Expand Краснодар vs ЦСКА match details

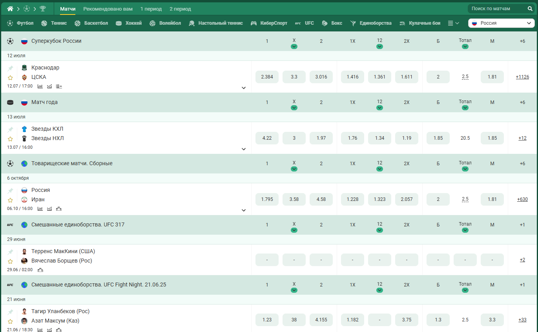pos(244,88)
